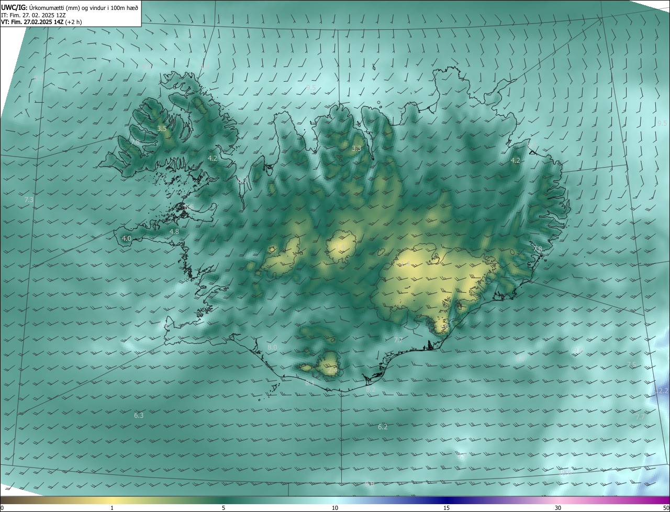This screenshot has width=670, height=512.
Task: Click the 30 tick label on the color scale
Action: coord(558,508)
